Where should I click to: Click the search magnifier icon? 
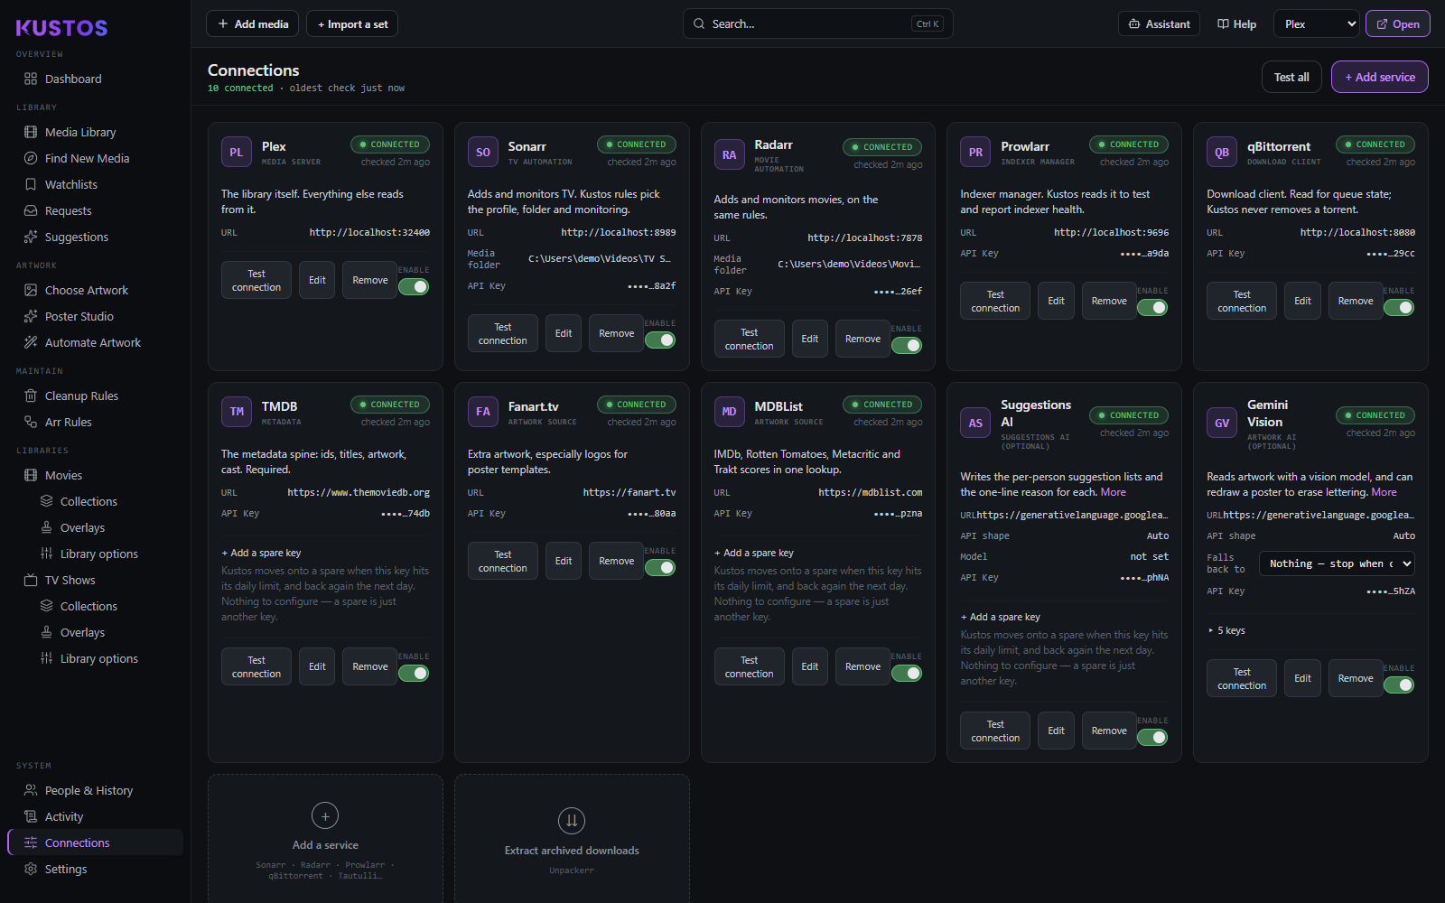pos(699,24)
